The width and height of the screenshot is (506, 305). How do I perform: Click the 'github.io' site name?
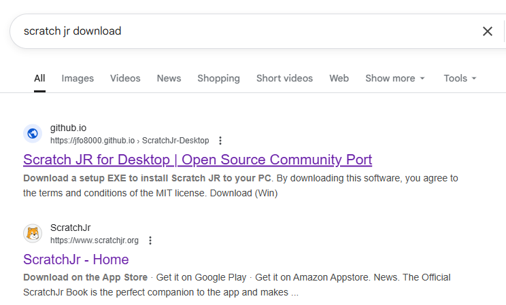(68, 128)
